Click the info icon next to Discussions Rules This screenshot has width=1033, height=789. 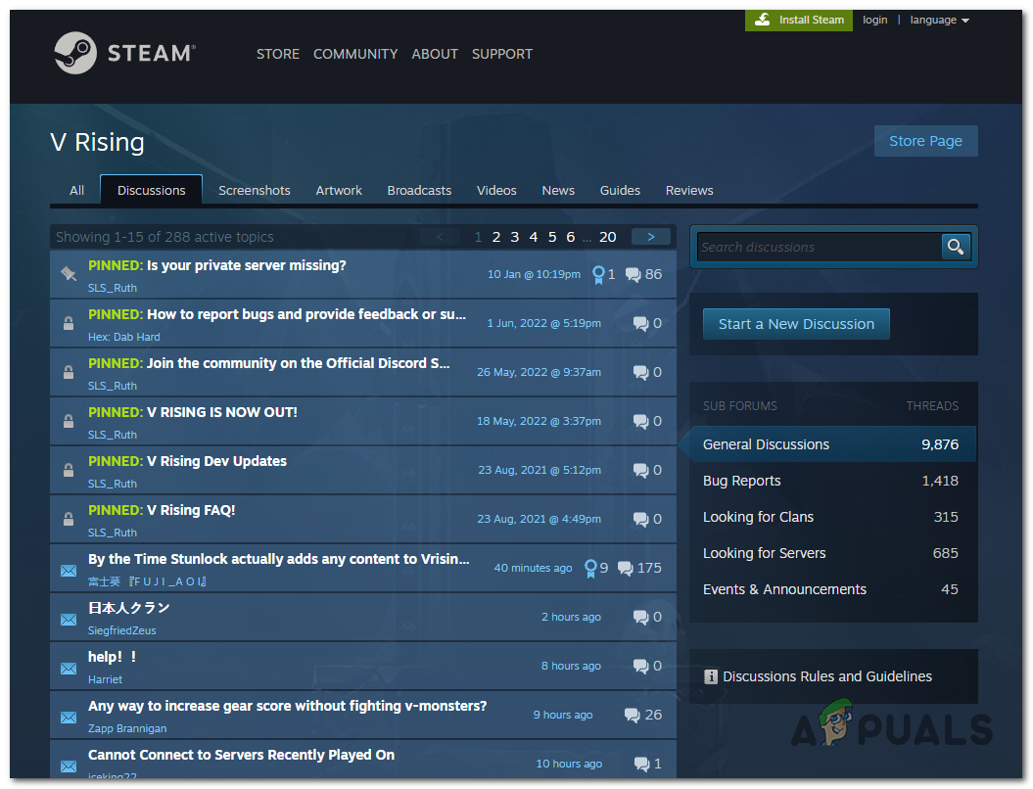click(x=711, y=676)
